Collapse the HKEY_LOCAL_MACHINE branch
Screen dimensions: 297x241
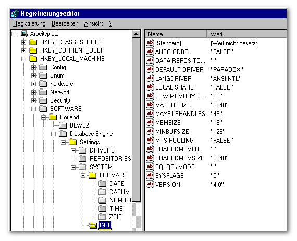click(x=23, y=59)
